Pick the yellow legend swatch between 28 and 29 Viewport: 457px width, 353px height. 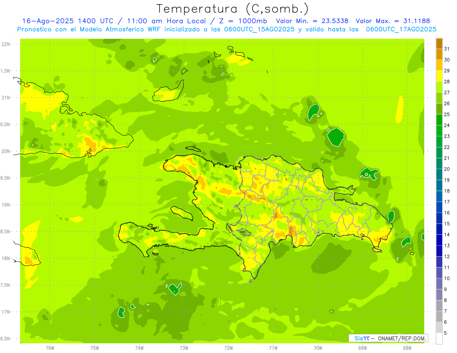coord(439,76)
